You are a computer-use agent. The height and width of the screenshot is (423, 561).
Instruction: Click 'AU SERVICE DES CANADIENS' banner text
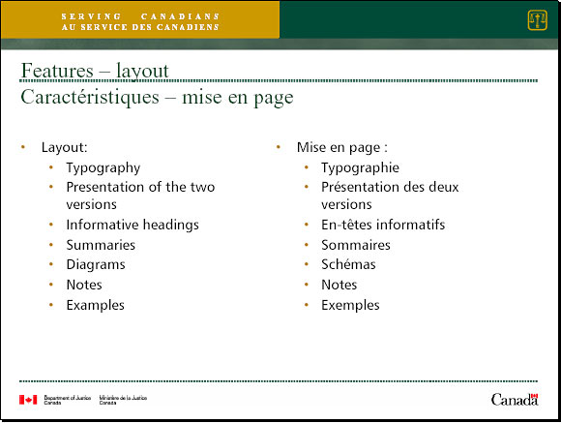coord(140,27)
